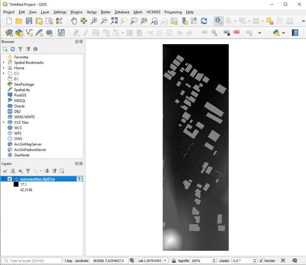Toggle the Render checkbox

click(261, 261)
